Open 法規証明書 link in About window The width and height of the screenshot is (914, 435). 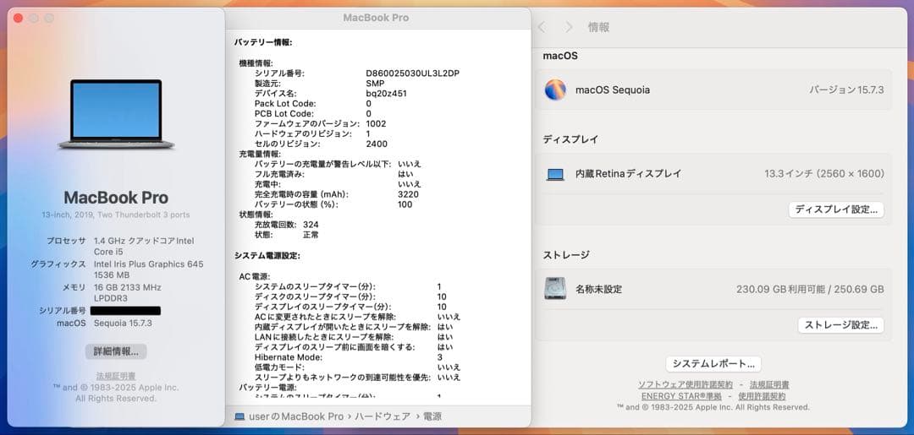pos(116,376)
